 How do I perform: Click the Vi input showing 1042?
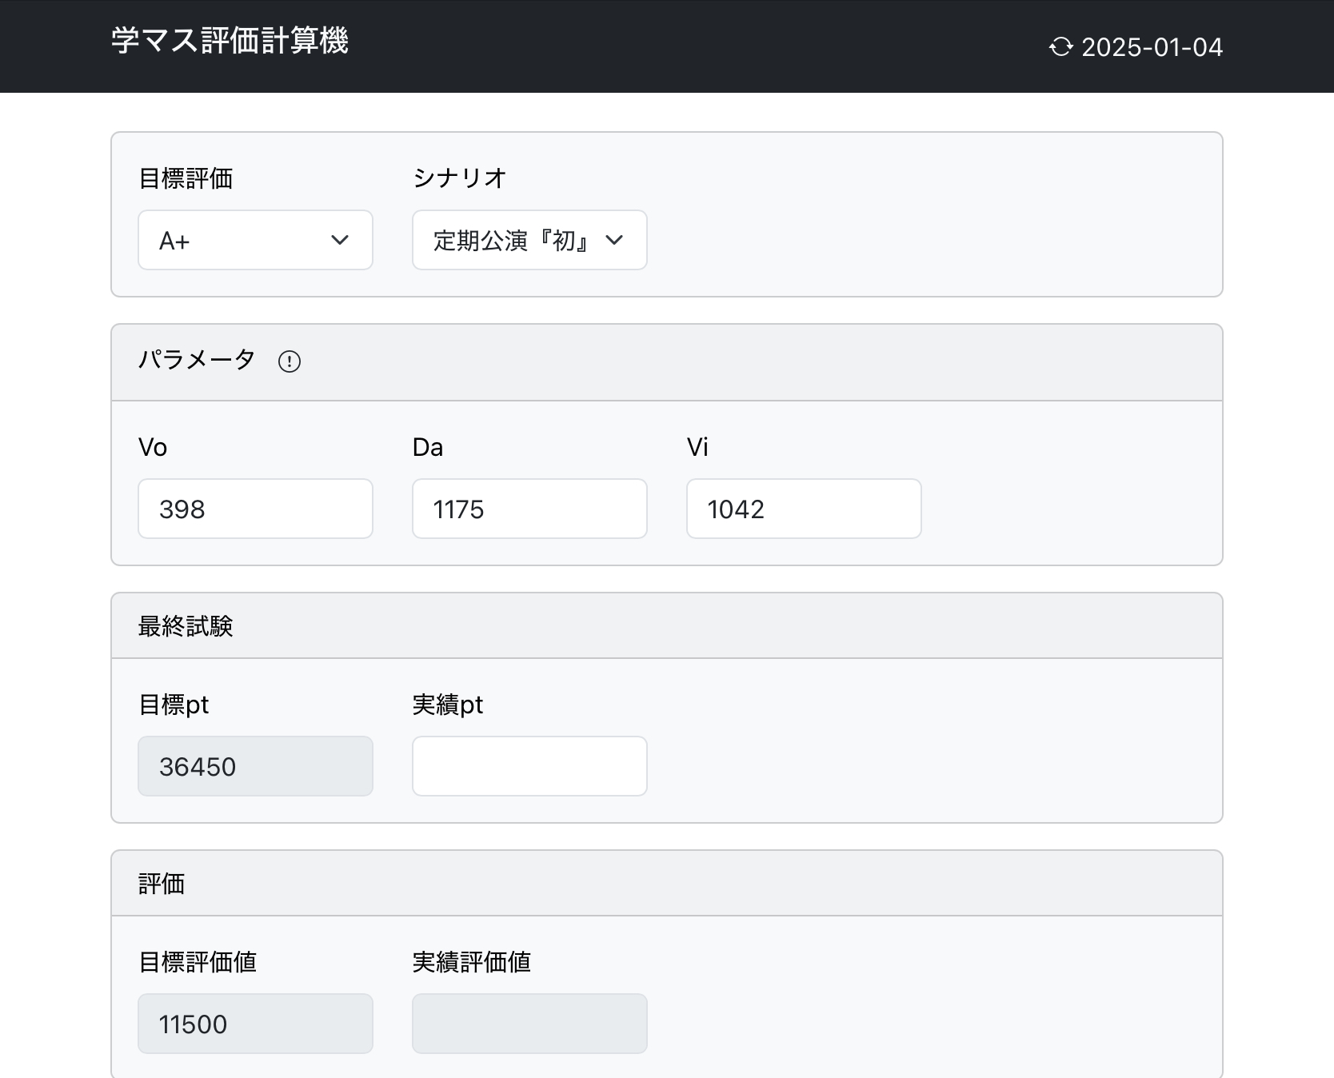click(803, 509)
